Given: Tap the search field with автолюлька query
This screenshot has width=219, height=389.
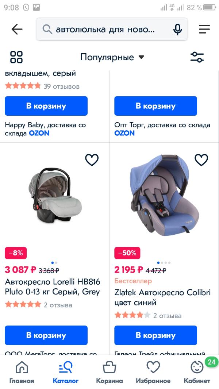Looking at the screenshot, I should click(x=112, y=29).
